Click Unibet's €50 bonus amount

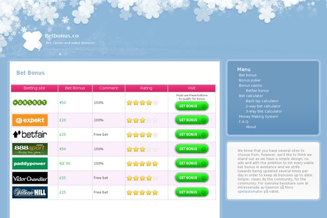coord(63,102)
